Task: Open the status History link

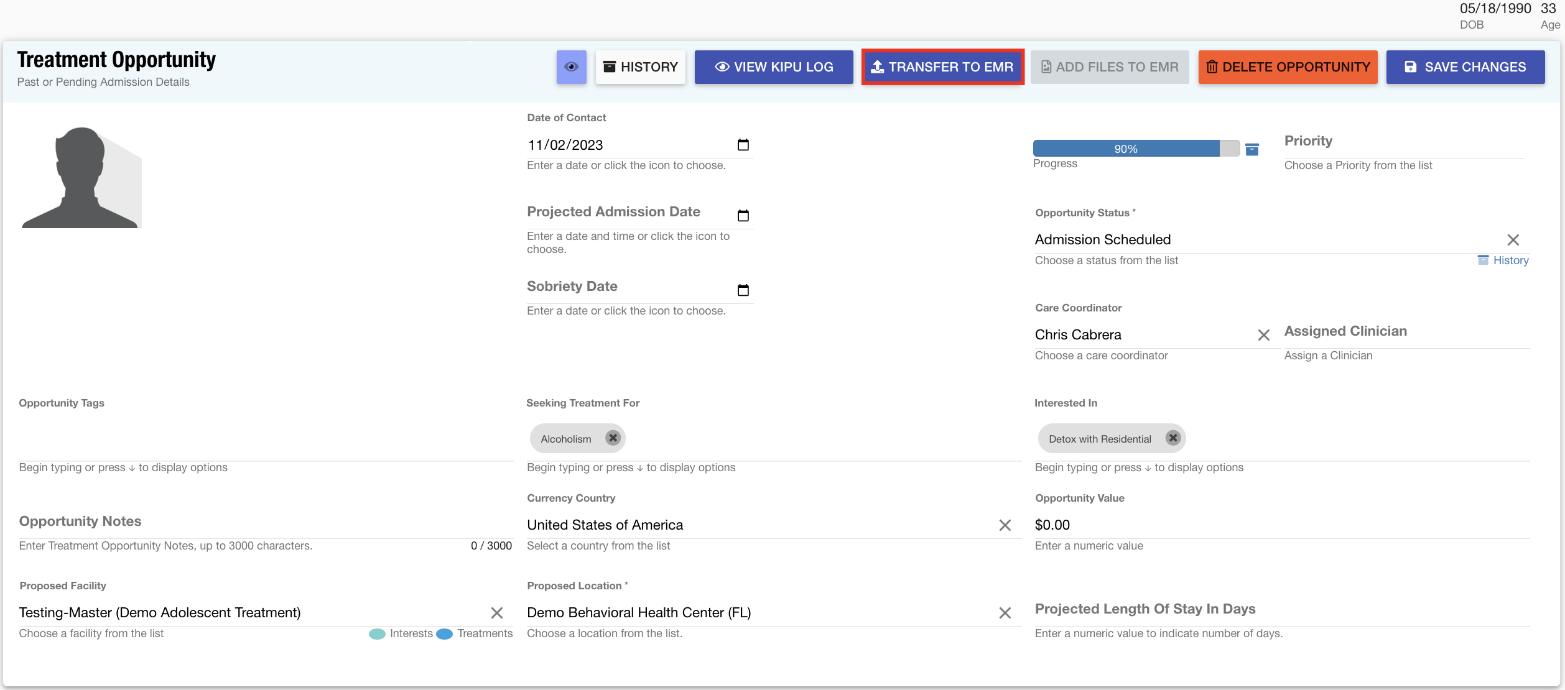Action: (1510, 260)
